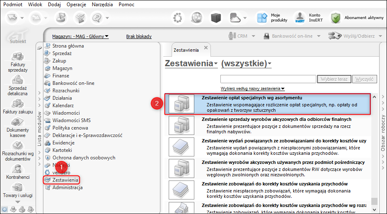Open the Sprzedaż module

click(61, 53)
